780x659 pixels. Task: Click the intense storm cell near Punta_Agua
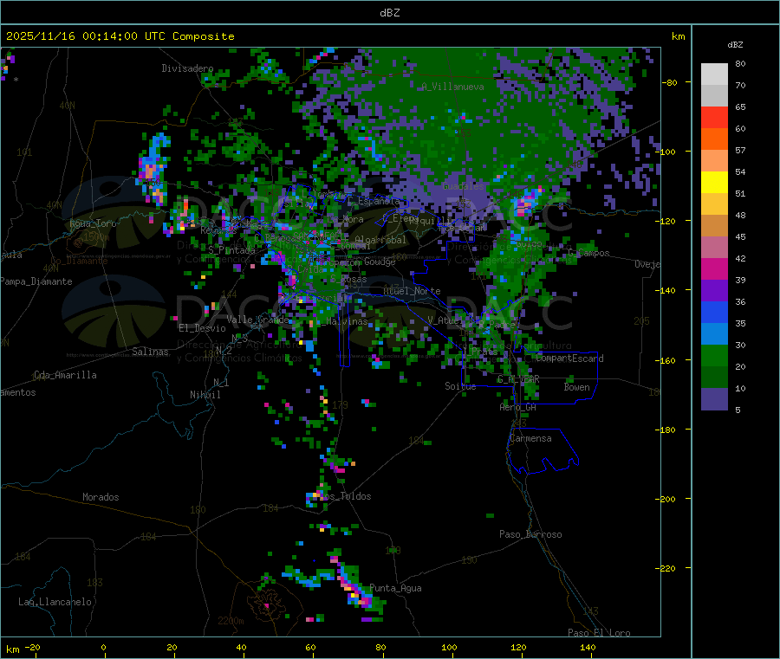click(x=354, y=591)
